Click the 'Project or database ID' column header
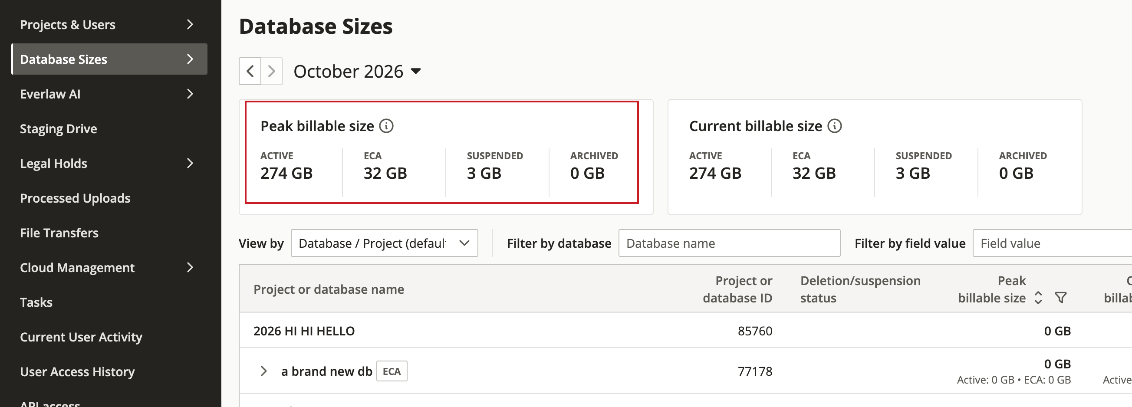This screenshot has width=1132, height=407. click(737, 289)
